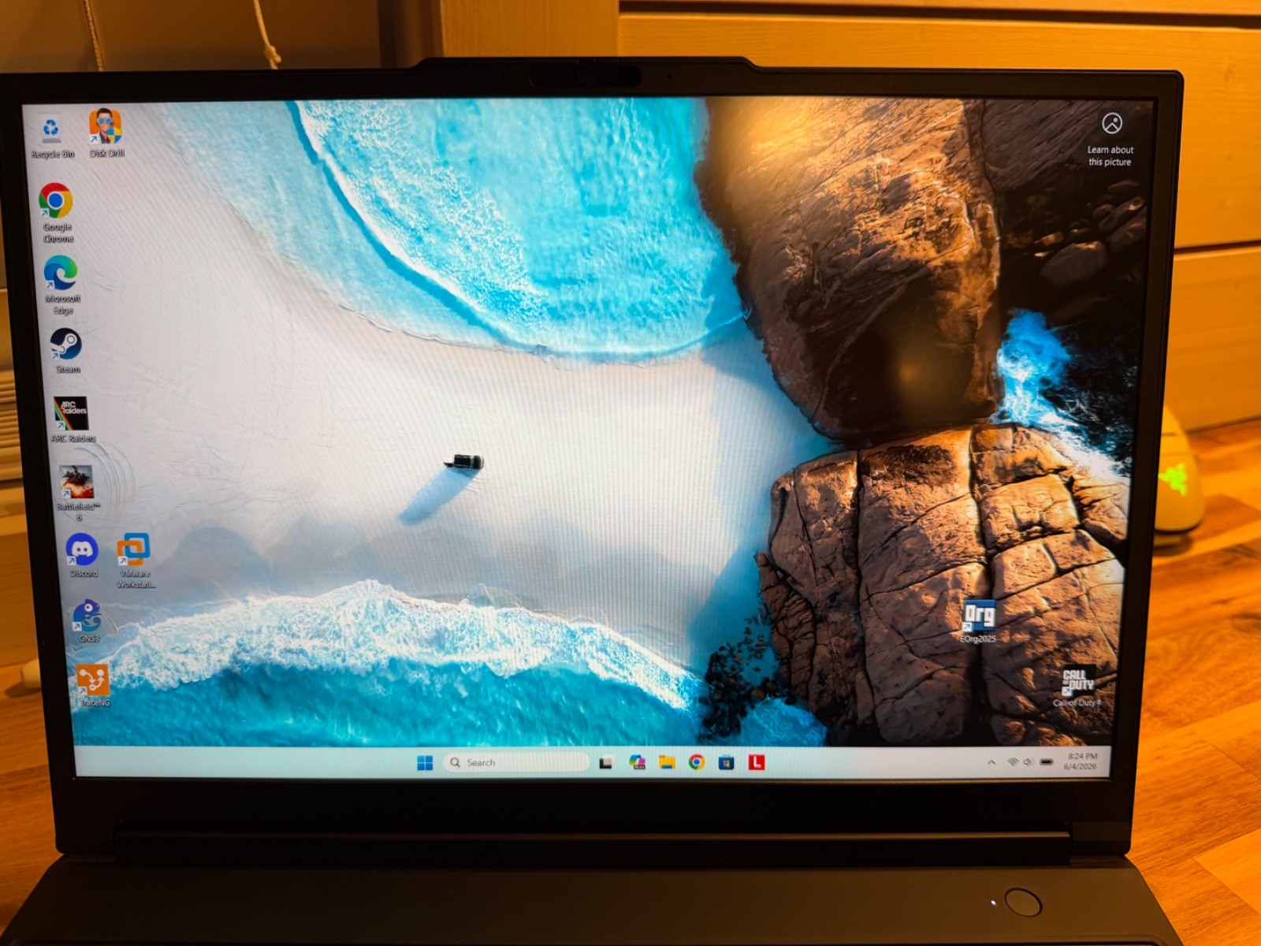Open File Explorer from the taskbar

coord(667,762)
